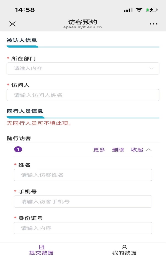Tap the numbered badge 1 of companion visitor
Screen dimensions: 166x270
point(18,149)
